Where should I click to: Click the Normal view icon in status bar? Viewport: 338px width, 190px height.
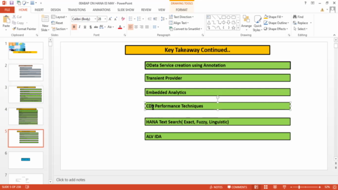click(x=256, y=187)
